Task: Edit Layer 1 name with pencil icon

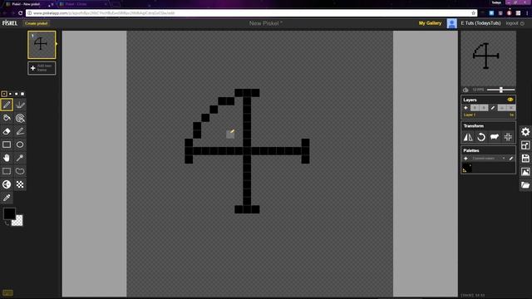Action: coord(493,108)
